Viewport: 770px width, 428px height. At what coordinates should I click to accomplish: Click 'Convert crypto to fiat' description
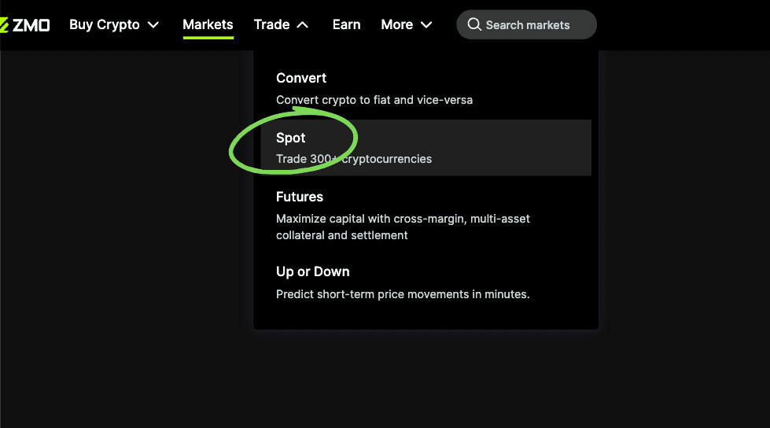tap(374, 100)
